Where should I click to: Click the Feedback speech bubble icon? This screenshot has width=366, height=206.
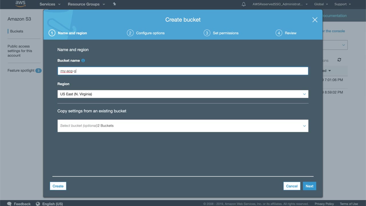tap(9, 204)
